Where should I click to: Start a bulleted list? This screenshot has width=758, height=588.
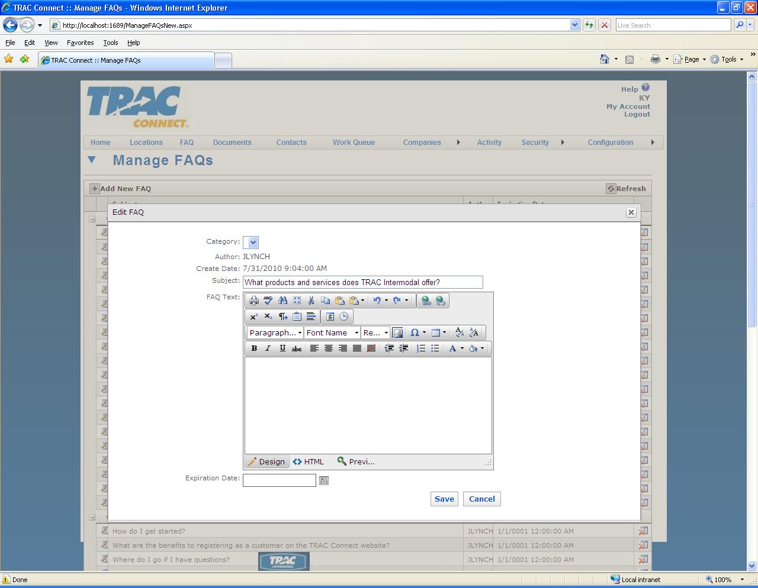(435, 348)
